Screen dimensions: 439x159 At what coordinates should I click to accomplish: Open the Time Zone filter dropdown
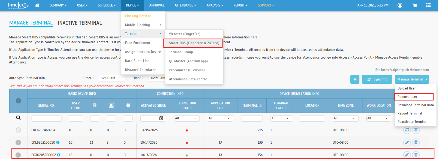(x=345, y=118)
